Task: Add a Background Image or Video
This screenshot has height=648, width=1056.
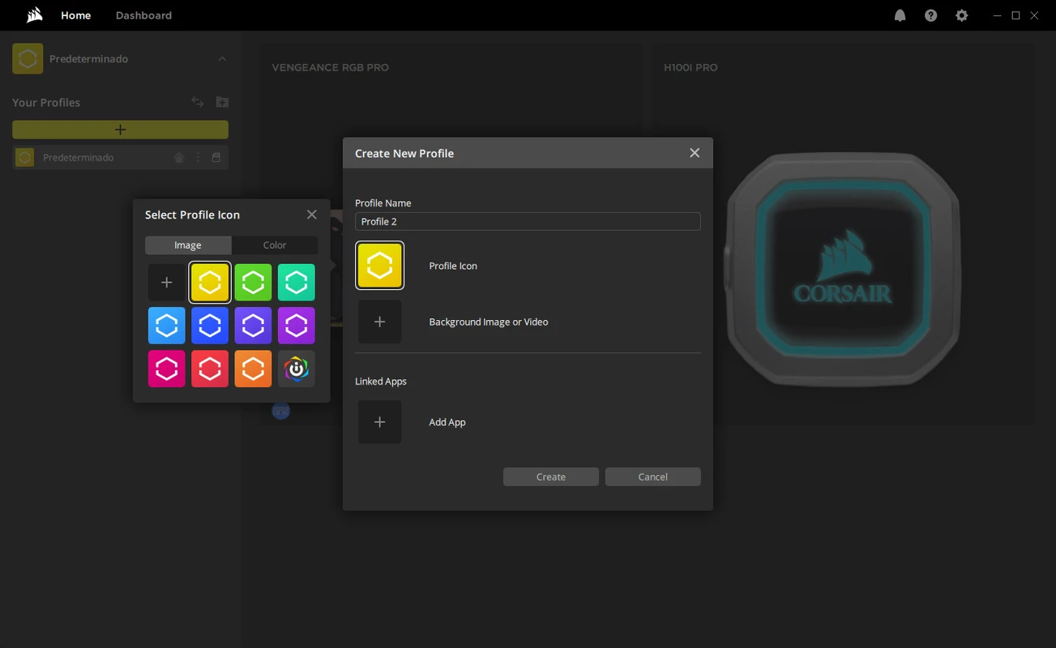Action: click(x=379, y=322)
